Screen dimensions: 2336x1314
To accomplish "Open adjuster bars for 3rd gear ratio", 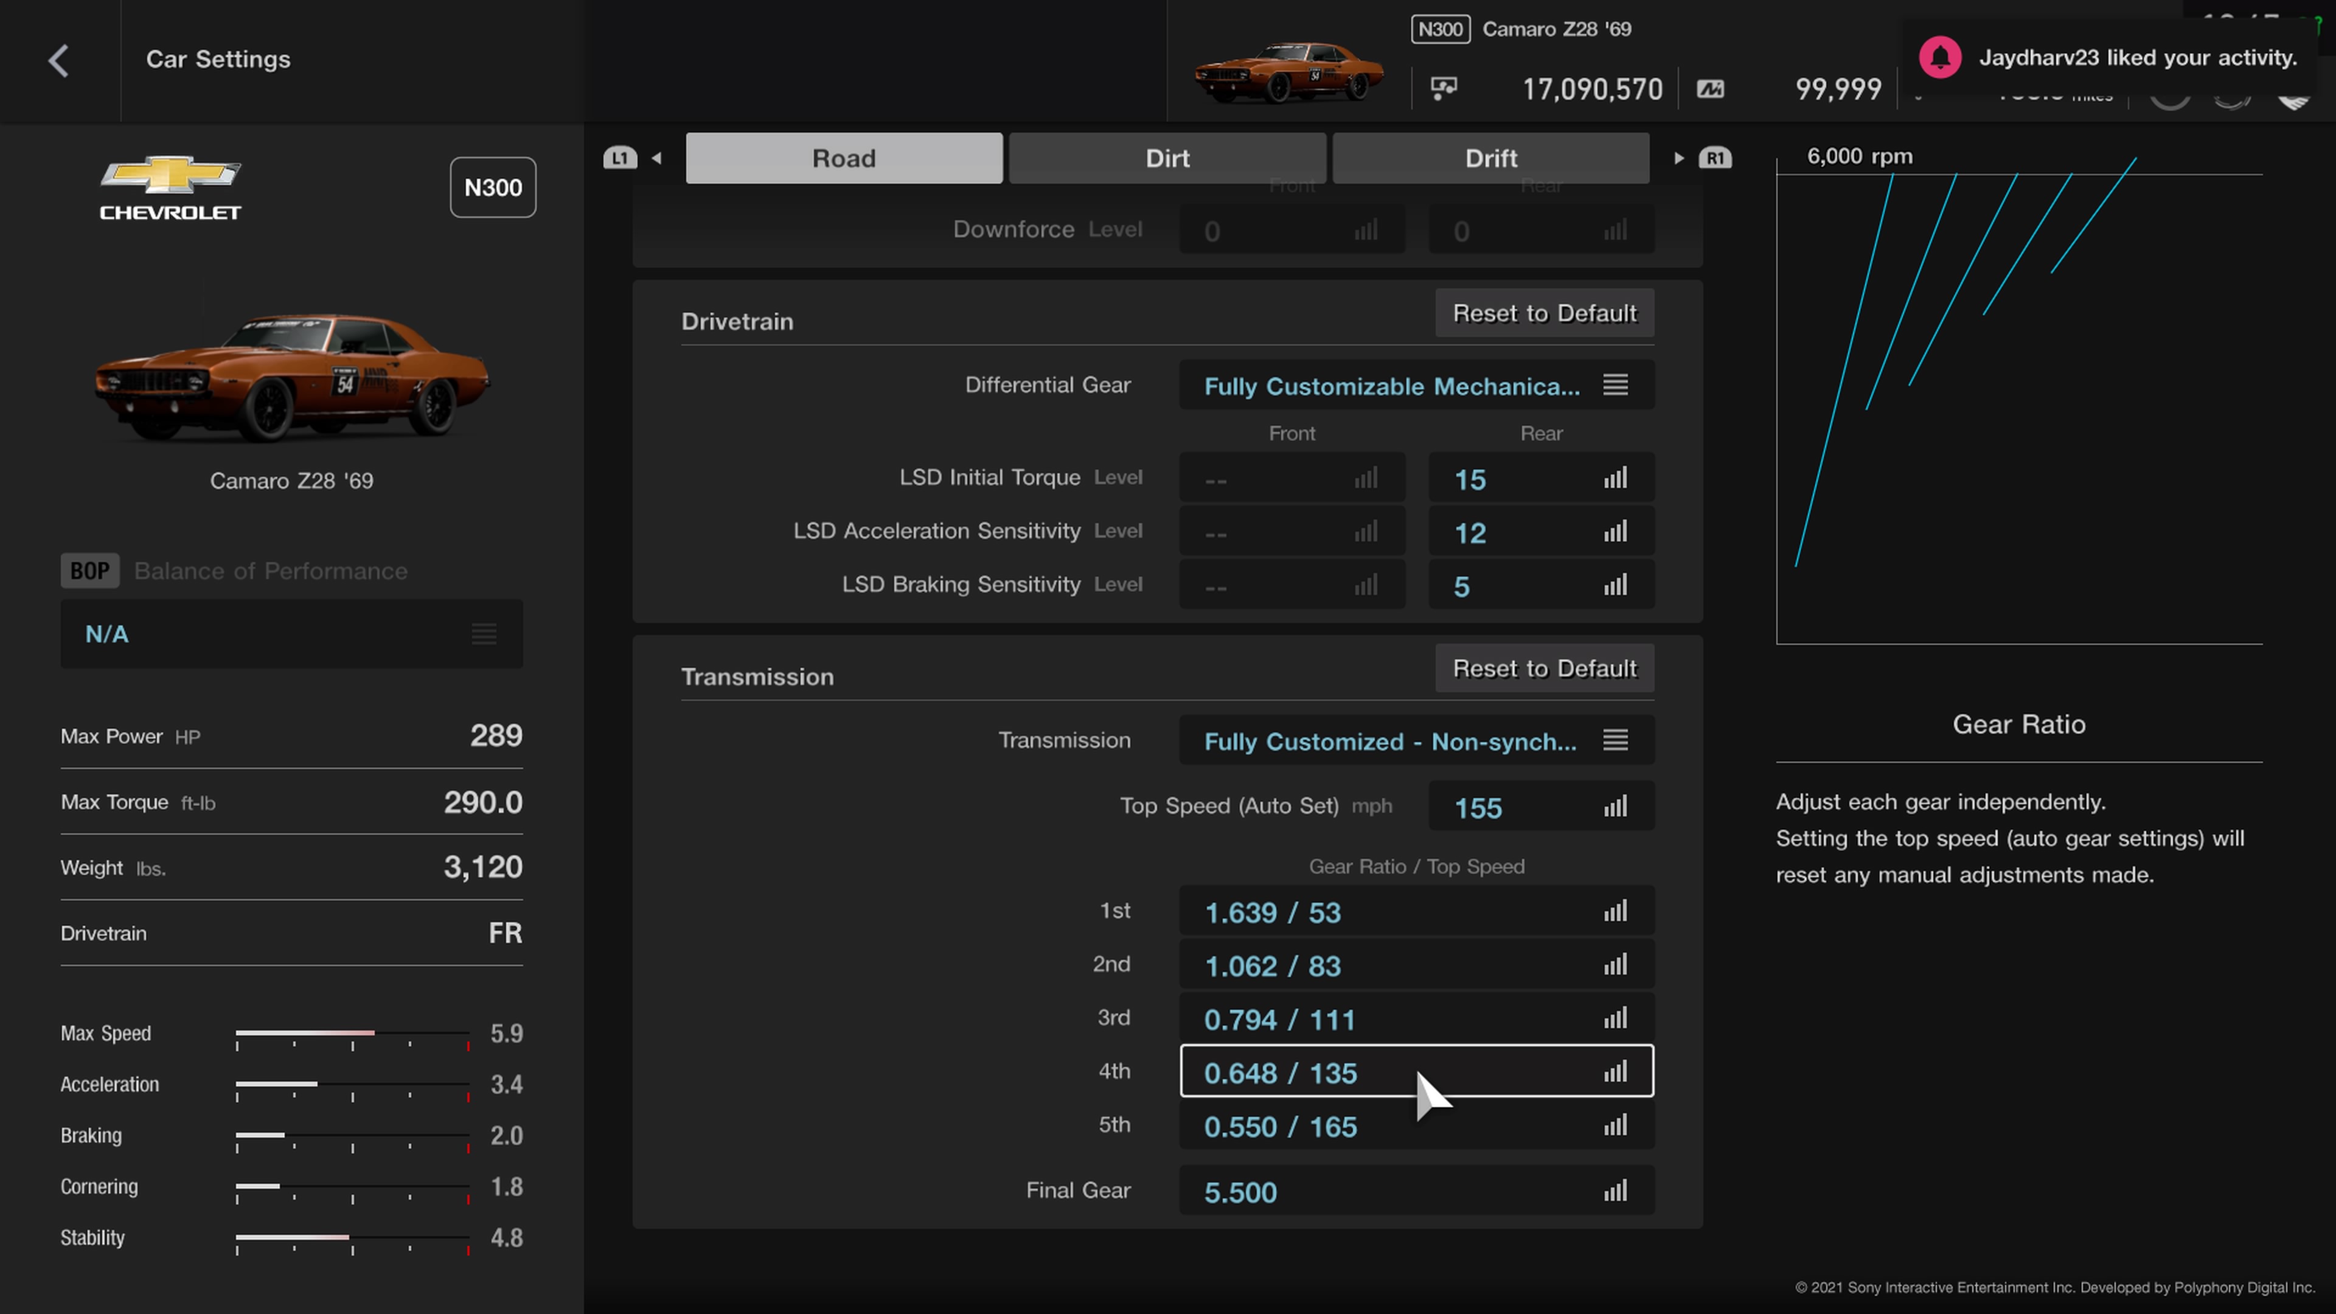I will pyautogui.click(x=1615, y=1018).
